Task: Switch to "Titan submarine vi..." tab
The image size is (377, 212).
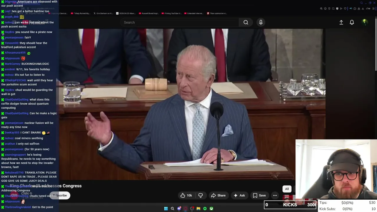Action: pyautogui.click(x=217, y=13)
